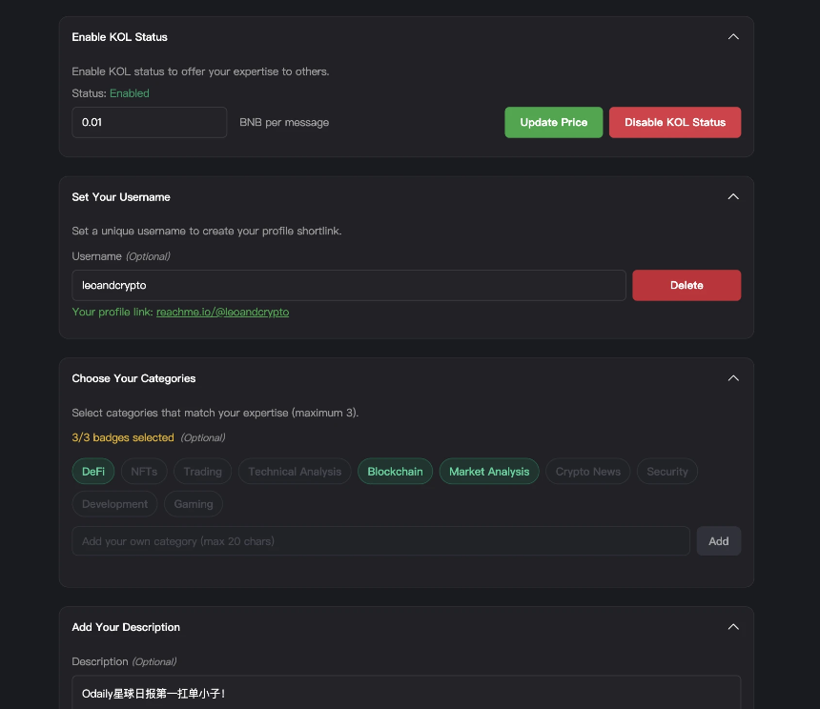Screen dimensions: 820x709
Task: Collapse the Add Your Description section
Action: click(x=733, y=626)
